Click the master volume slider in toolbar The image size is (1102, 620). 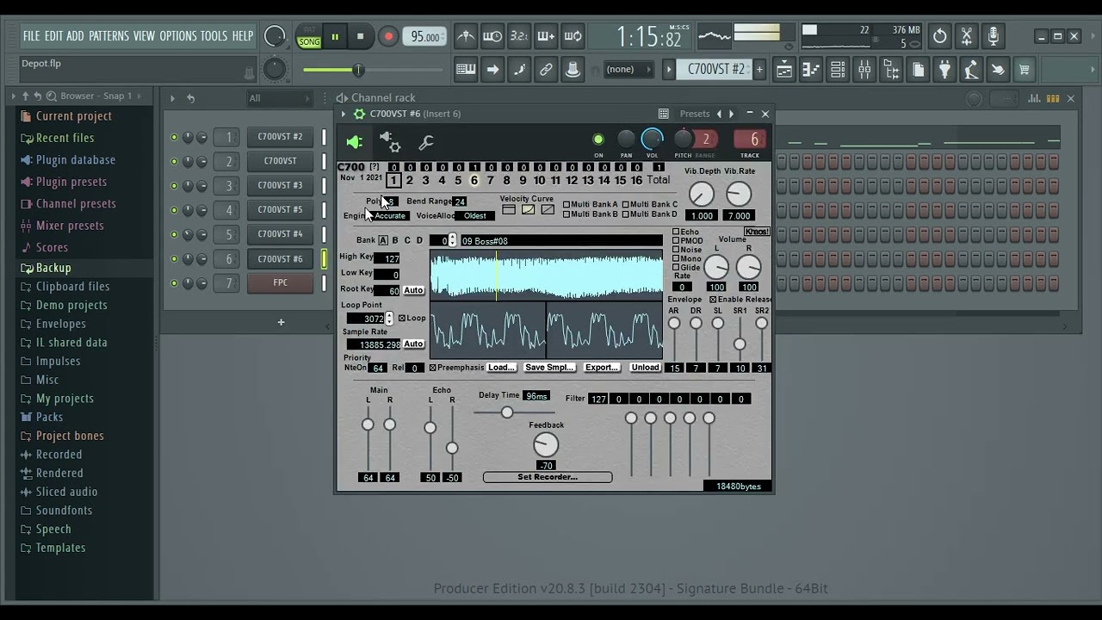[x=372, y=70]
